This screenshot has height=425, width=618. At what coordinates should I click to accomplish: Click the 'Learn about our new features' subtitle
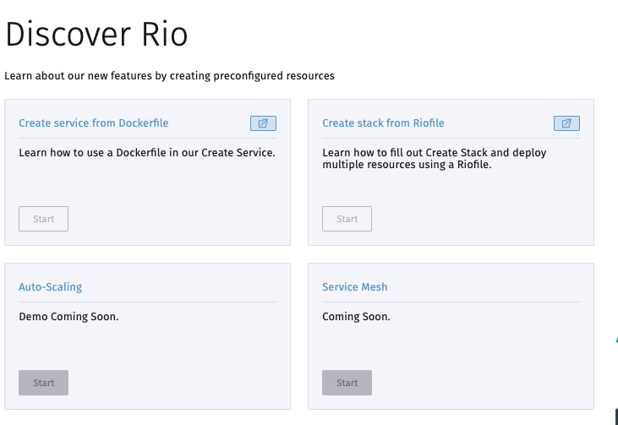(169, 76)
